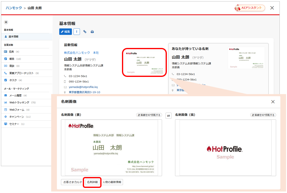Click card thumbnail in あなたが持っている名刺 panel
287x193 pixels.
pyautogui.click(x=246, y=58)
